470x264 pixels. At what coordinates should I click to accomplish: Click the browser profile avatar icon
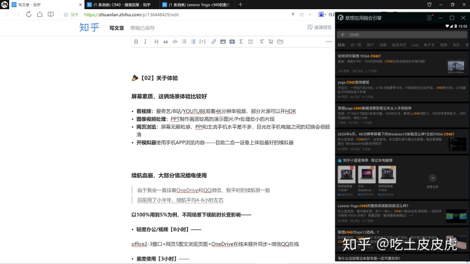click(5, 5)
